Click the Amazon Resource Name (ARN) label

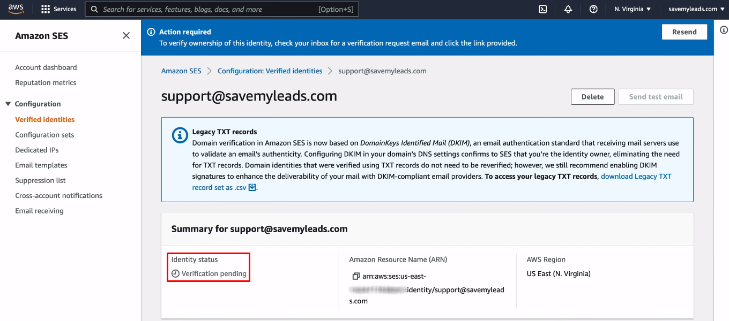398,259
